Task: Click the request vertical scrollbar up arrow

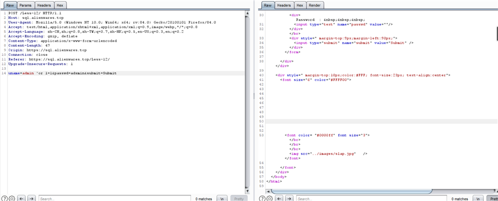Action: [x=247, y=13]
